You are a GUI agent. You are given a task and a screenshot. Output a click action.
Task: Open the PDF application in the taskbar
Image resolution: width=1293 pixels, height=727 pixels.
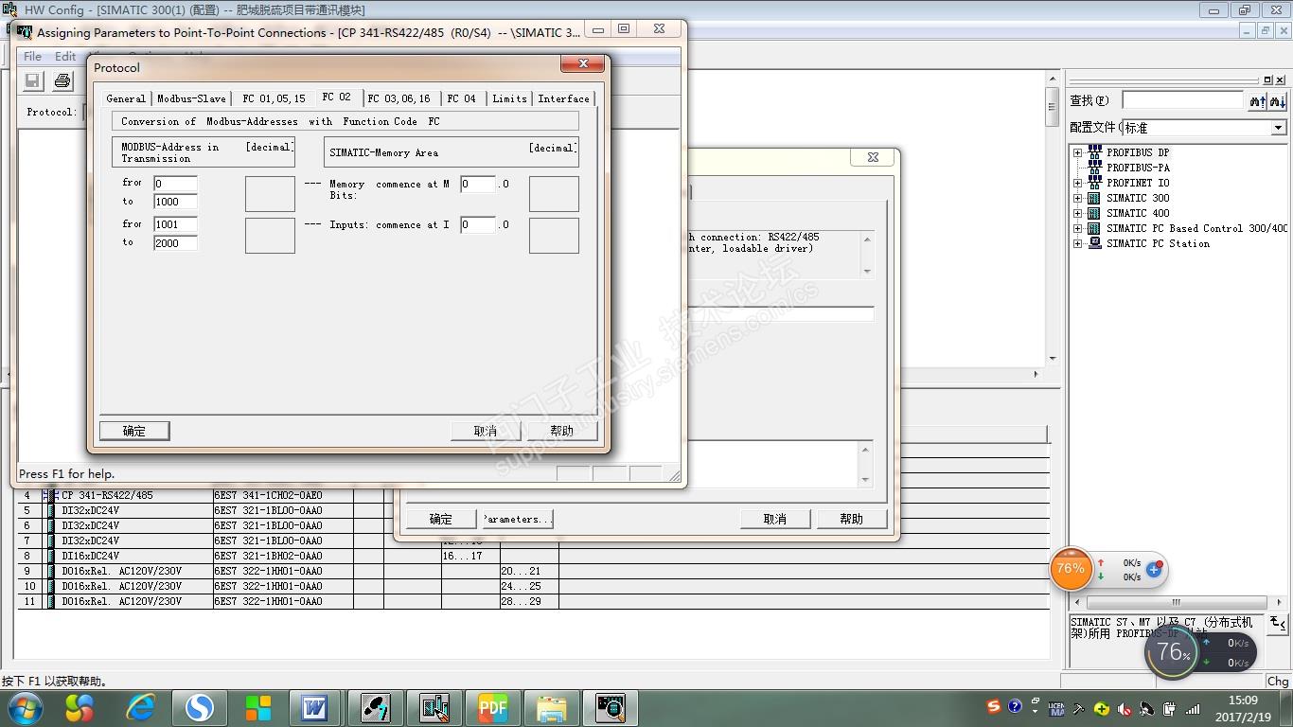pyautogui.click(x=492, y=707)
